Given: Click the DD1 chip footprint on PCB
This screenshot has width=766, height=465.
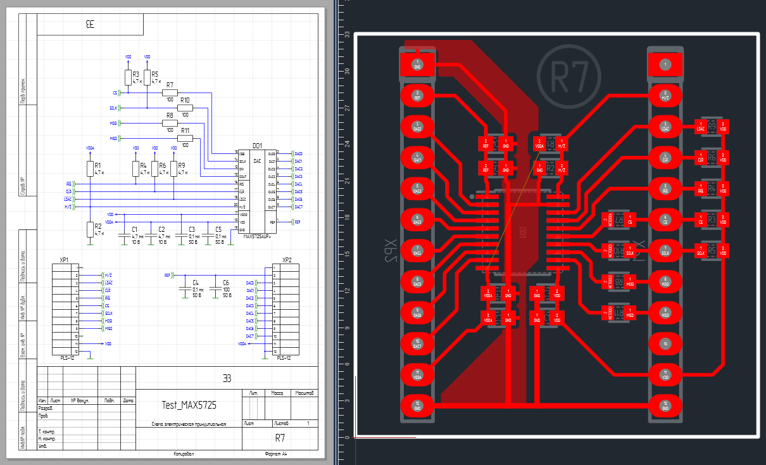Looking at the screenshot, I should (x=523, y=234).
